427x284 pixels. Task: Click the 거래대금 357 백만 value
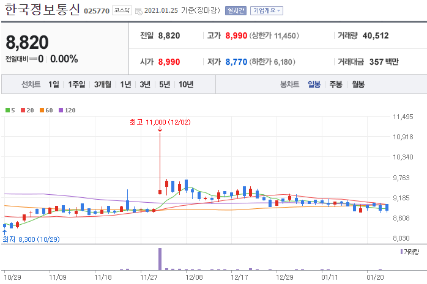click(x=384, y=62)
